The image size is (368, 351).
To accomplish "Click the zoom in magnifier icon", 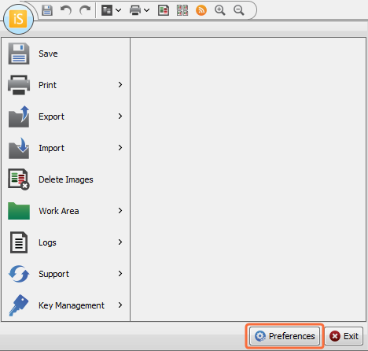I will [x=220, y=10].
